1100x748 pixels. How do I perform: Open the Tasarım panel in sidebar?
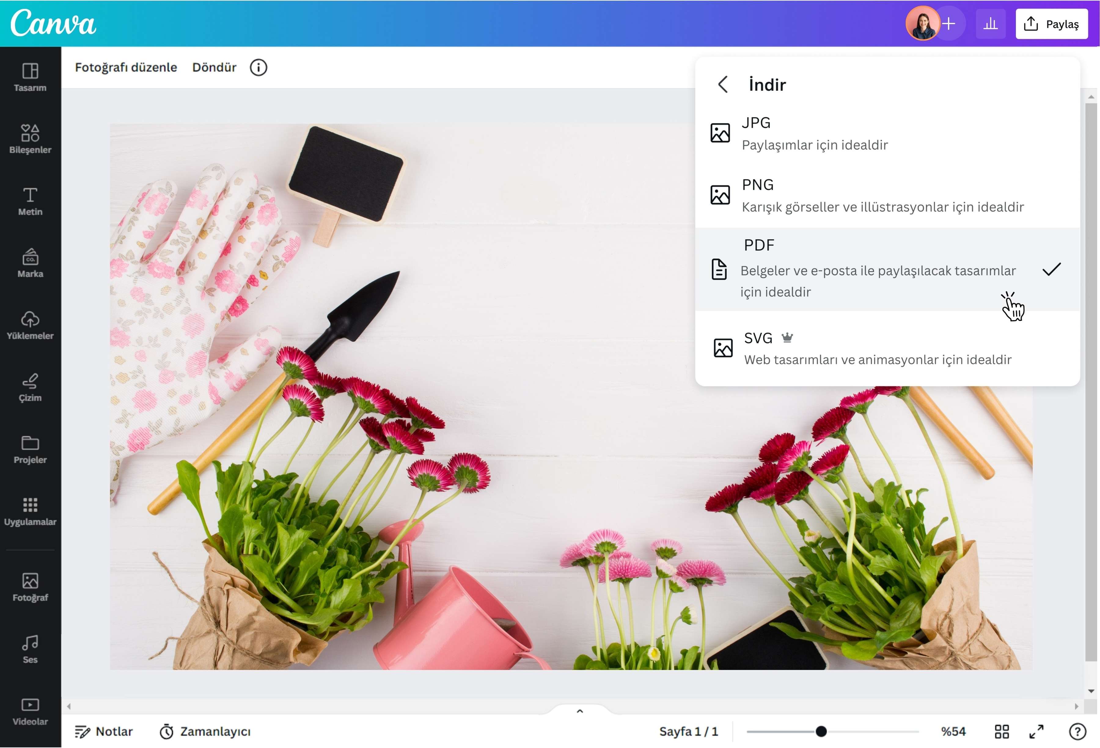coord(30,78)
